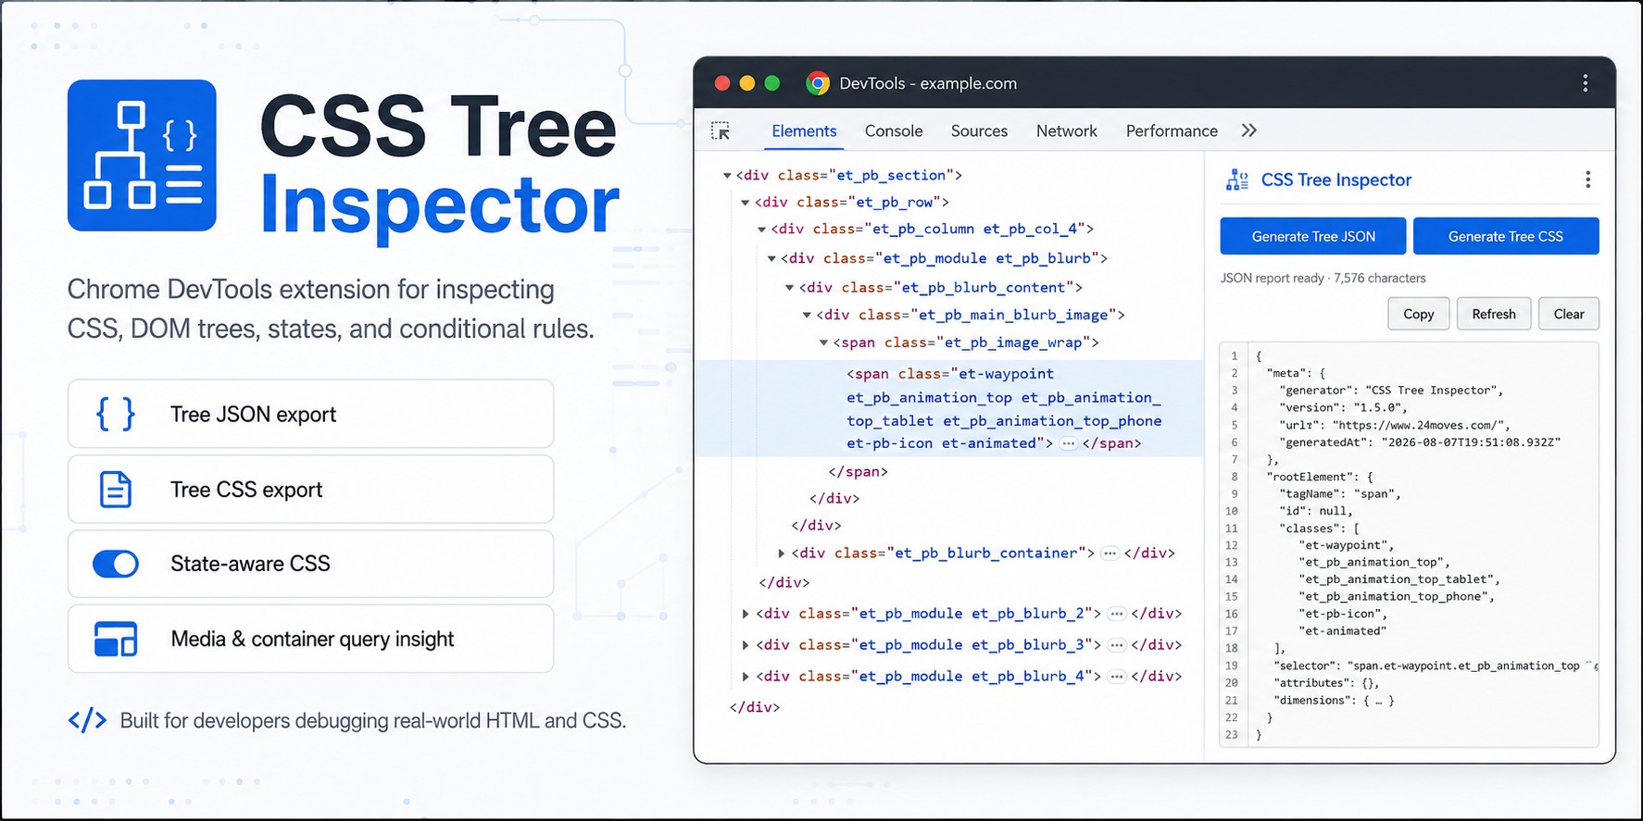Click the '"selector"' line in JSON output
Viewport: 1643px width, 821px height.
point(1435,666)
